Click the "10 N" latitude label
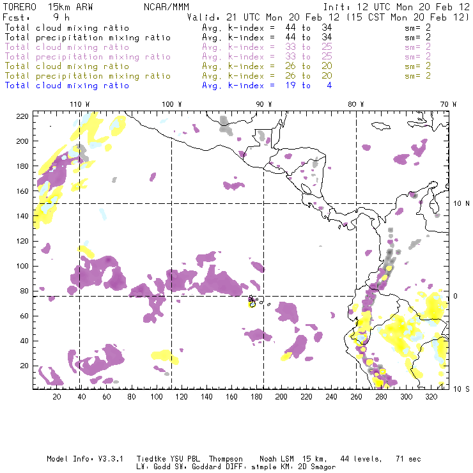473x473 pixels. pyautogui.click(x=461, y=204)
